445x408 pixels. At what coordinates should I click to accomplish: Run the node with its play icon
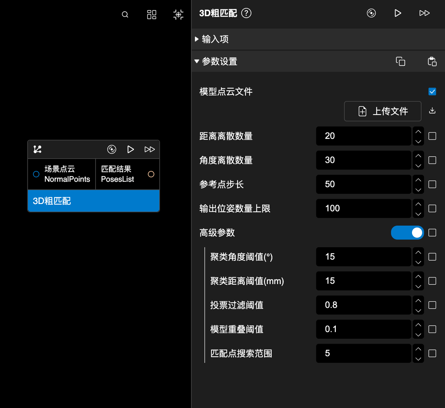coord(131,149)
